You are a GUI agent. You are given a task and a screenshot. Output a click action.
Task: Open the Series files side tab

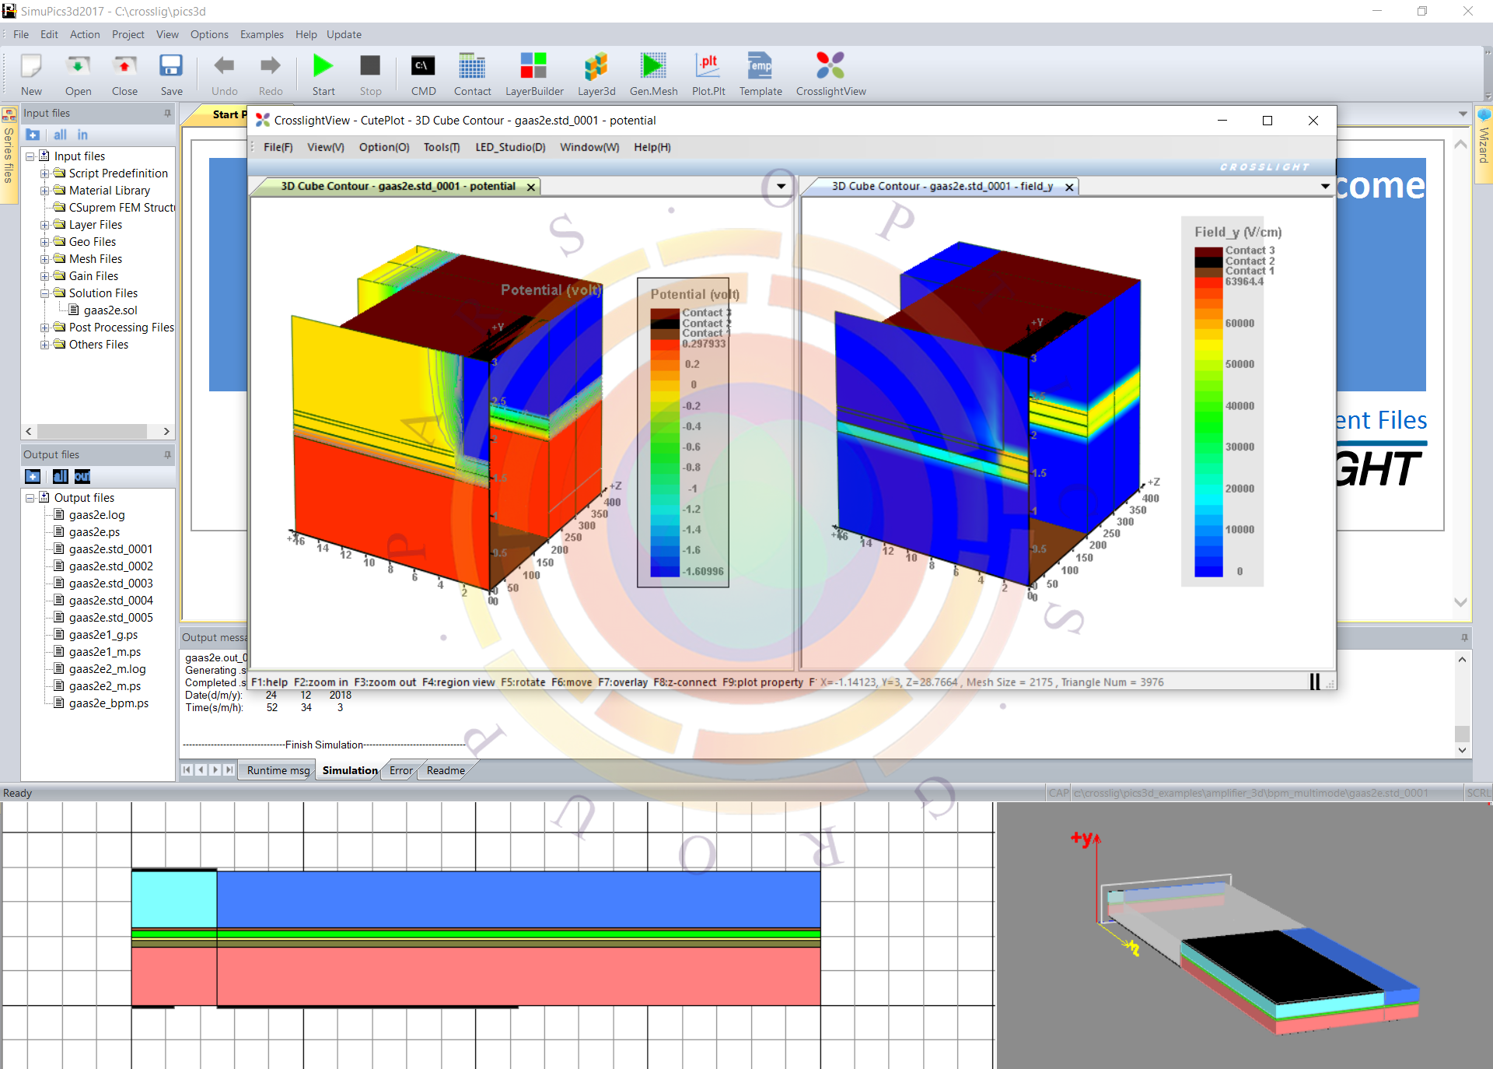(x=9, y=154)
